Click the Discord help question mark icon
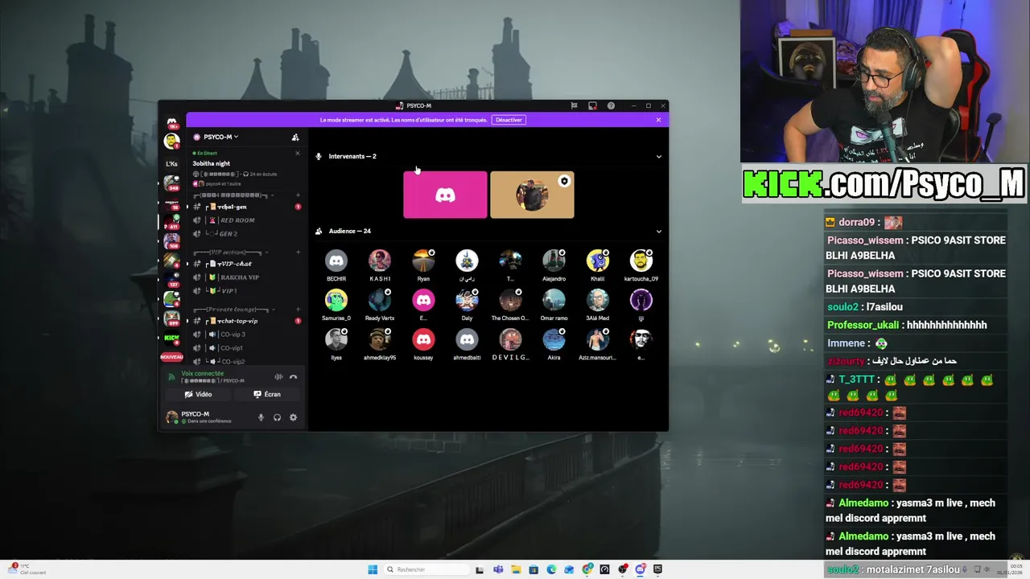Viewport: 1030px width, 579px height. (611, 105)
